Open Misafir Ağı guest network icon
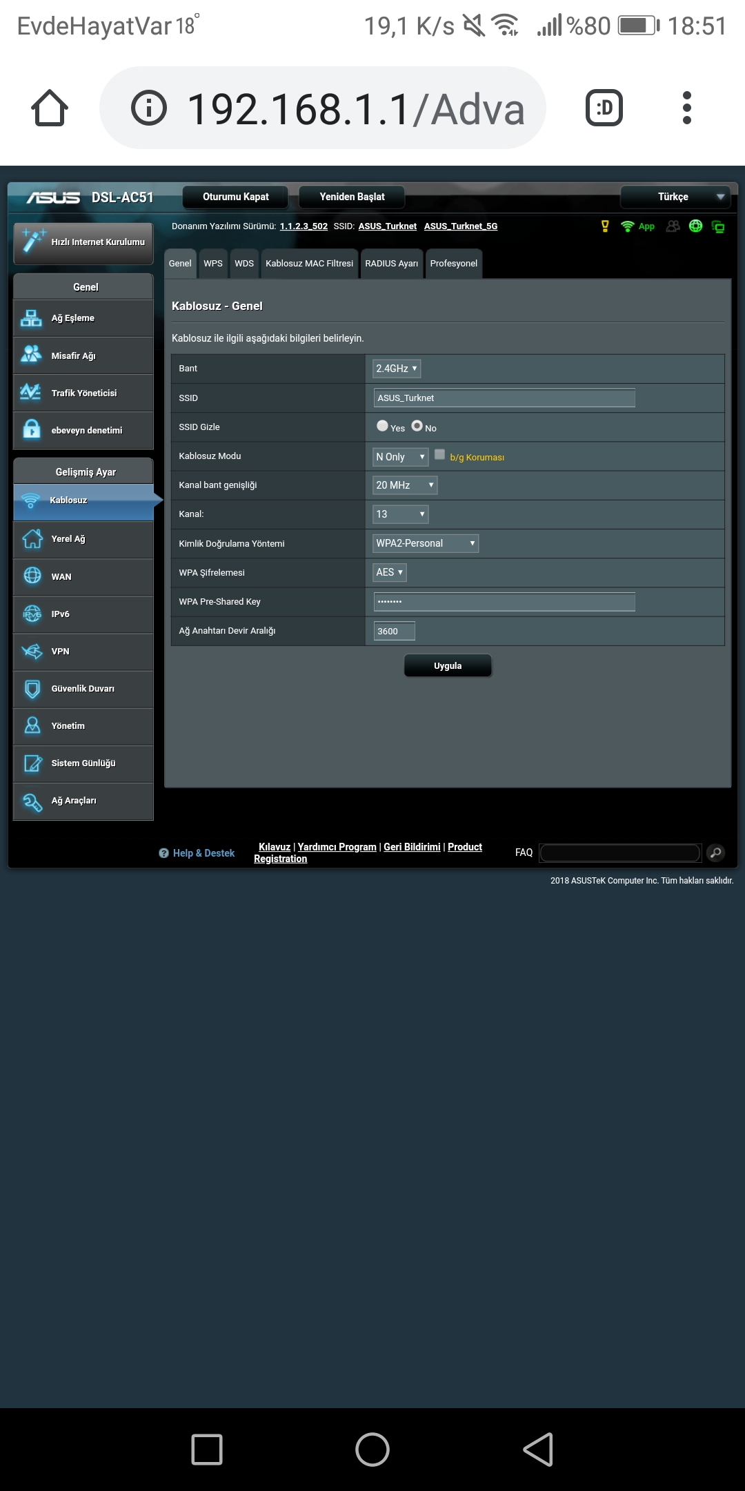 [31, 355]
